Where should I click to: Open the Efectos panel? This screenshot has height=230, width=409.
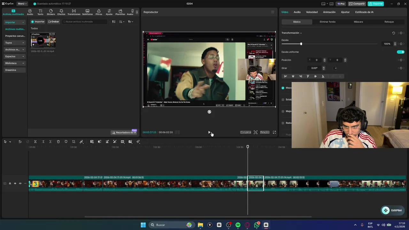61,12
